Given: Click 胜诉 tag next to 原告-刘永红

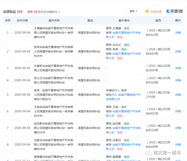Looking at the screenshot, I should (127, 45).
